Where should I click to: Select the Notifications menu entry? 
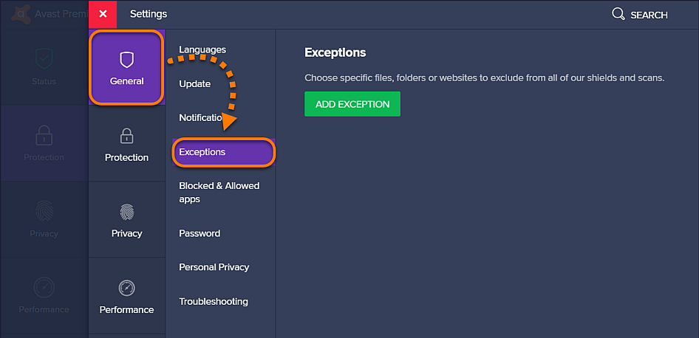coord(200,117)
